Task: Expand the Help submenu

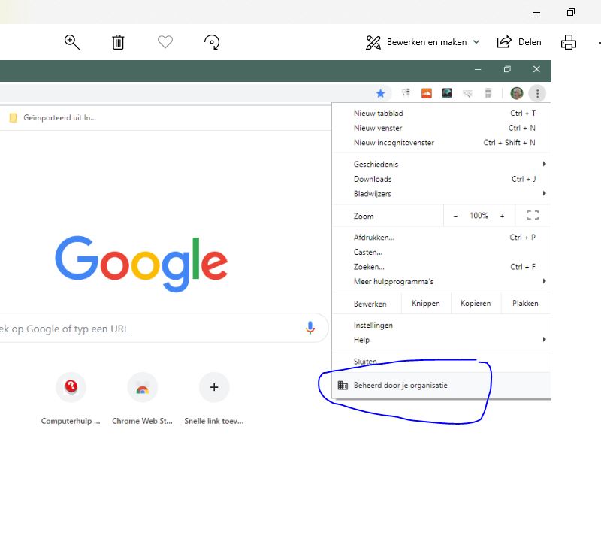Action: (x=441, y=340)
